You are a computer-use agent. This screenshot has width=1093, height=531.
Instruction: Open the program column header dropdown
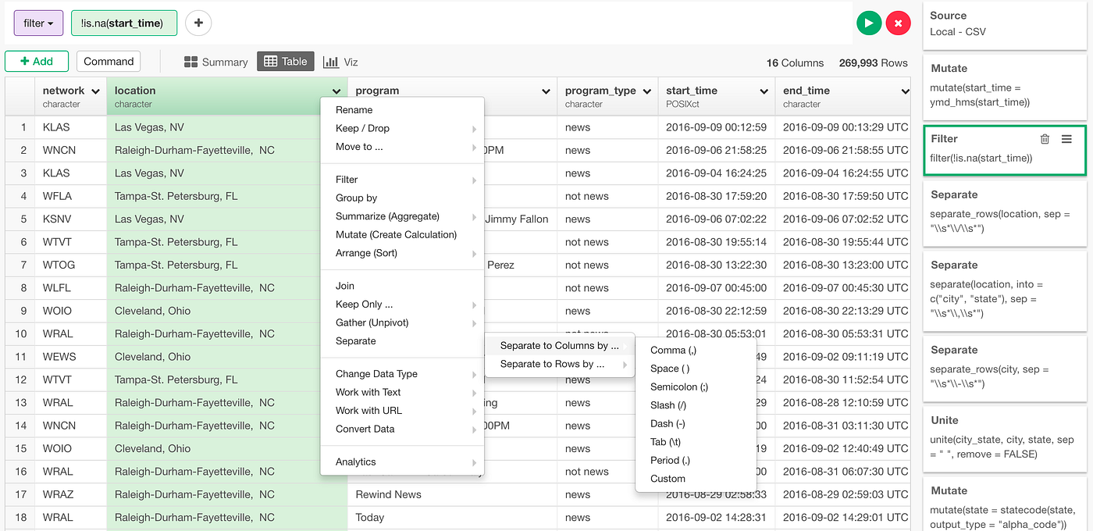coord(546,91)
